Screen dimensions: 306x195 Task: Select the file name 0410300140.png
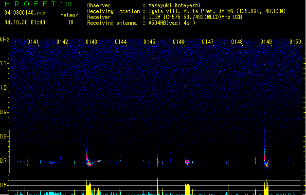(25, 13)
